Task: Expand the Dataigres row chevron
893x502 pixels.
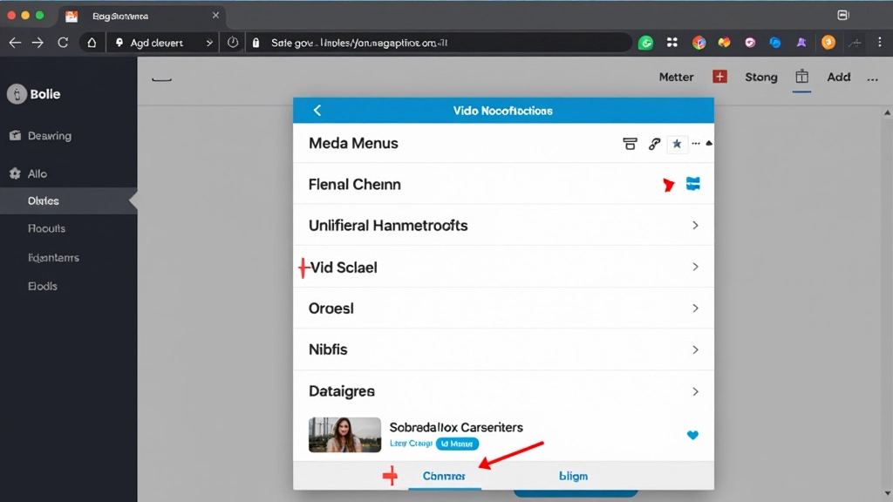Action: 695,391
